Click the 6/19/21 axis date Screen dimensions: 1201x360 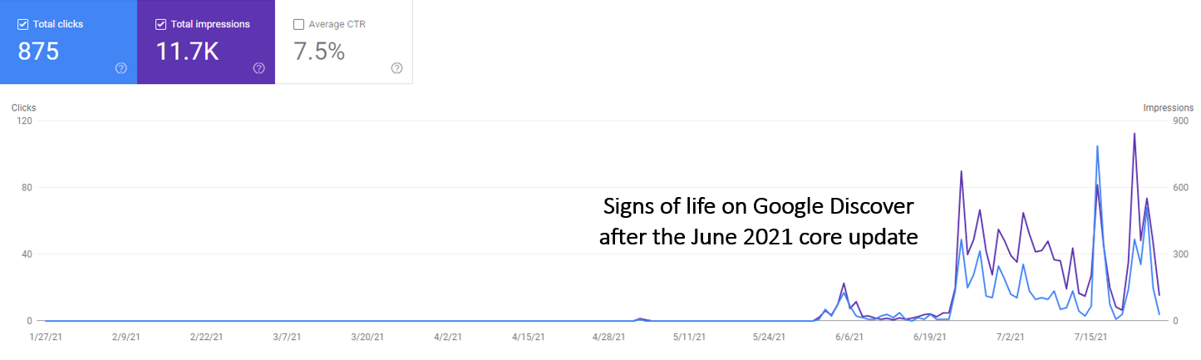click(x=928, y=338)
